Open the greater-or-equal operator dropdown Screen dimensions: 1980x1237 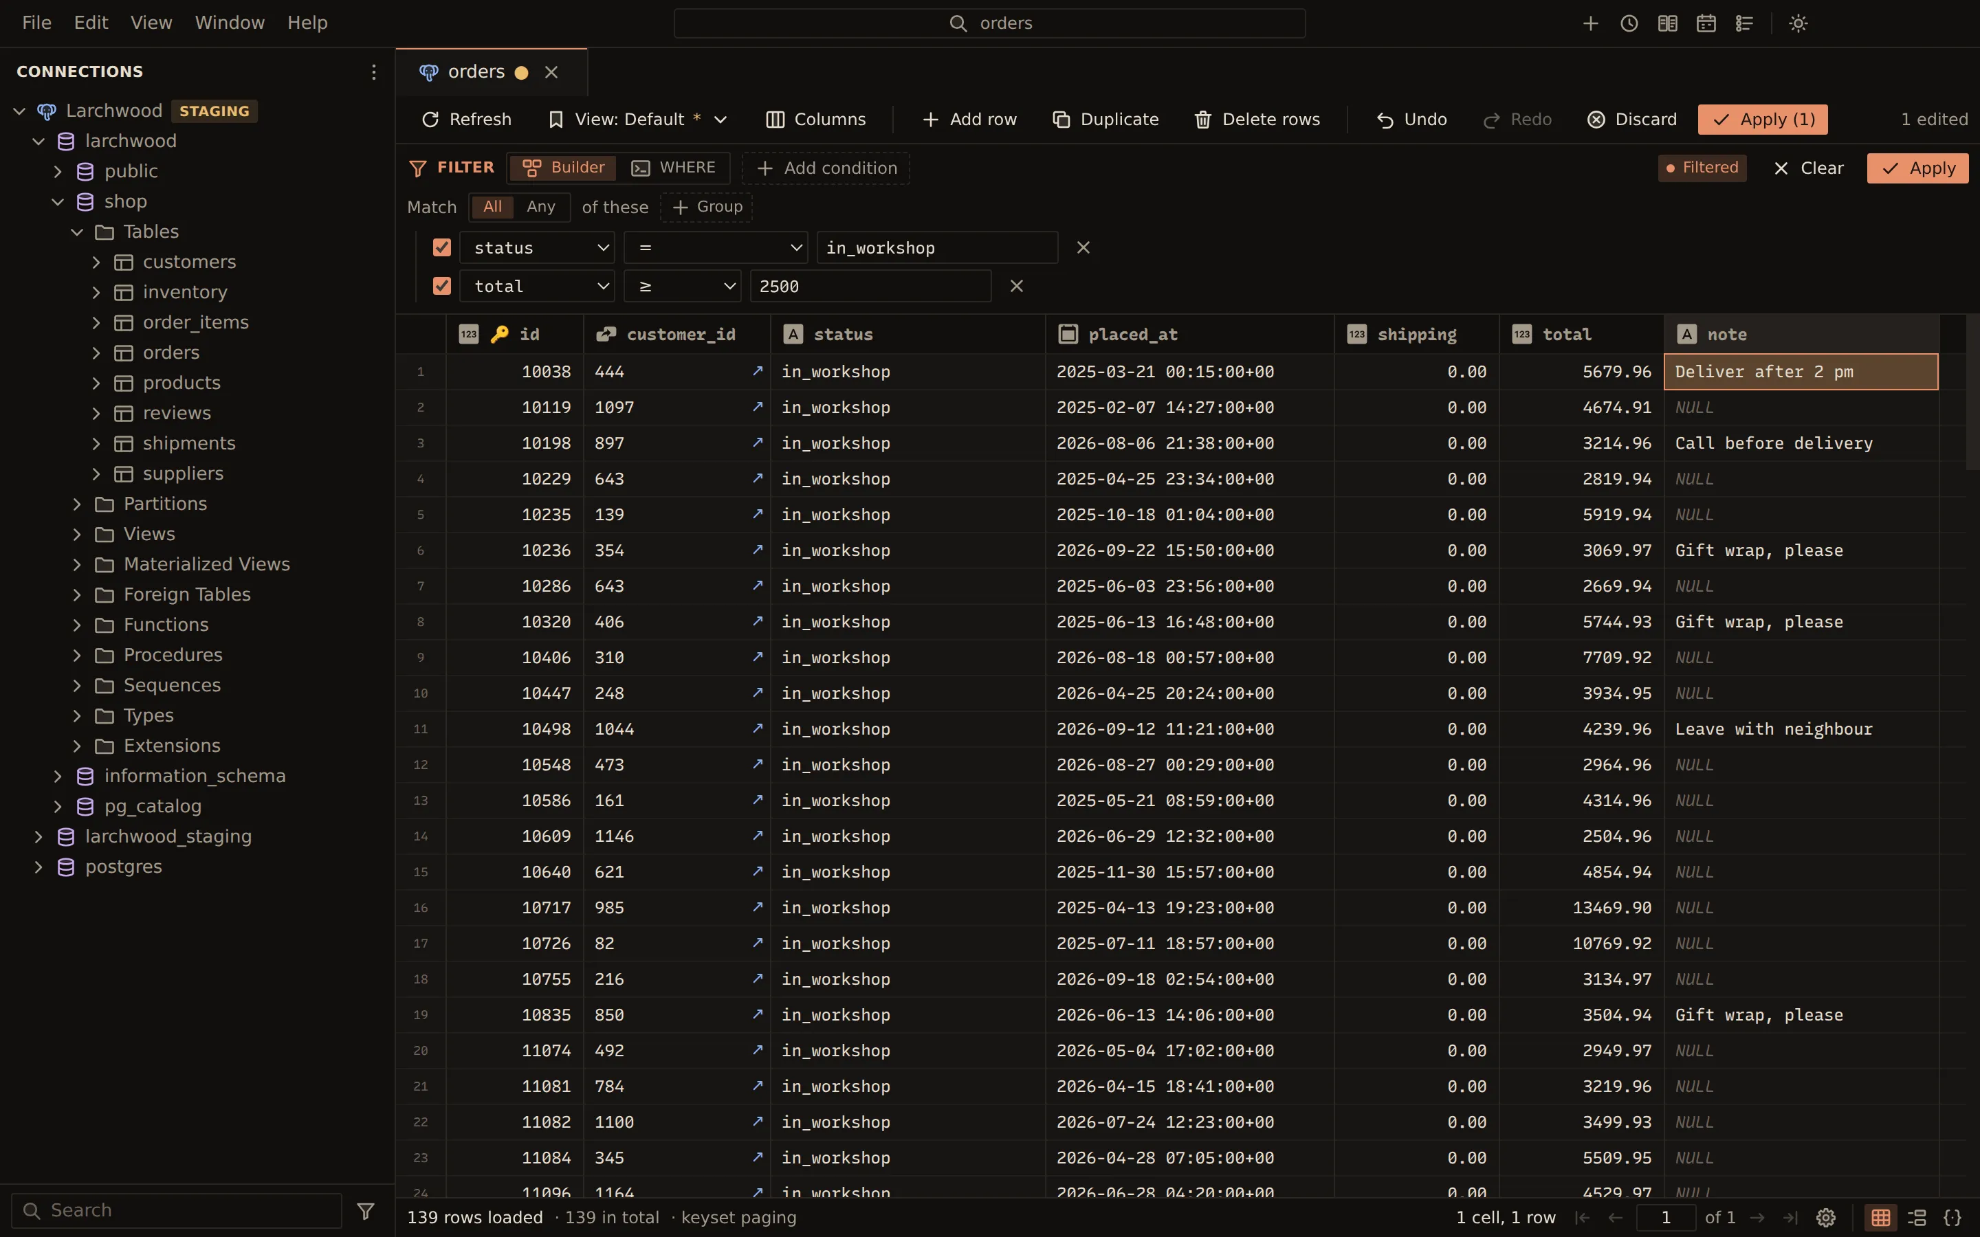(683, 285)
